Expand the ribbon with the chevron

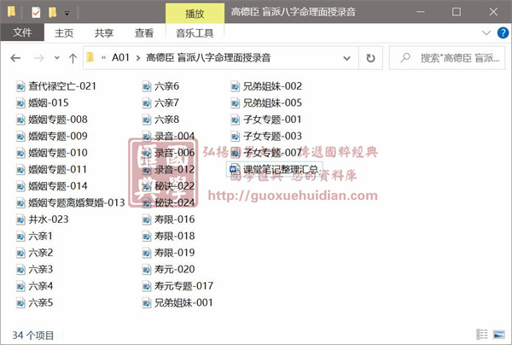[x=486, y=32]
